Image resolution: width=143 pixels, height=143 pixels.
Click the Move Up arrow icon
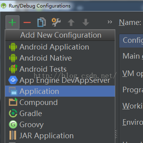(x=71, y=22)
